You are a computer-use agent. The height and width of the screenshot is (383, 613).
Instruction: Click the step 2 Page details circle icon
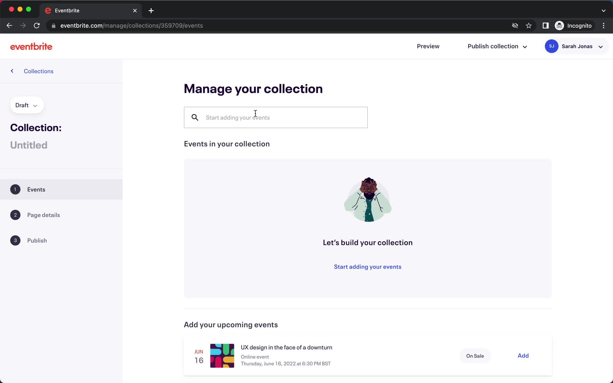pyautogui.click(x=15, y=214)
